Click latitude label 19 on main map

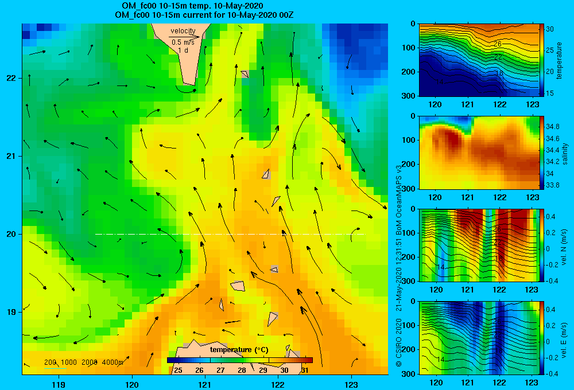point(11,312)
